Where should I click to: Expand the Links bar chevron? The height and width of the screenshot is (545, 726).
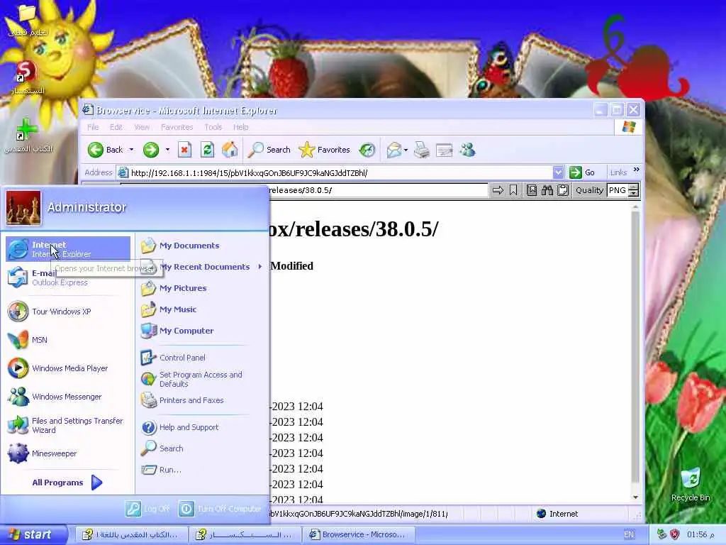coord(637,170)
